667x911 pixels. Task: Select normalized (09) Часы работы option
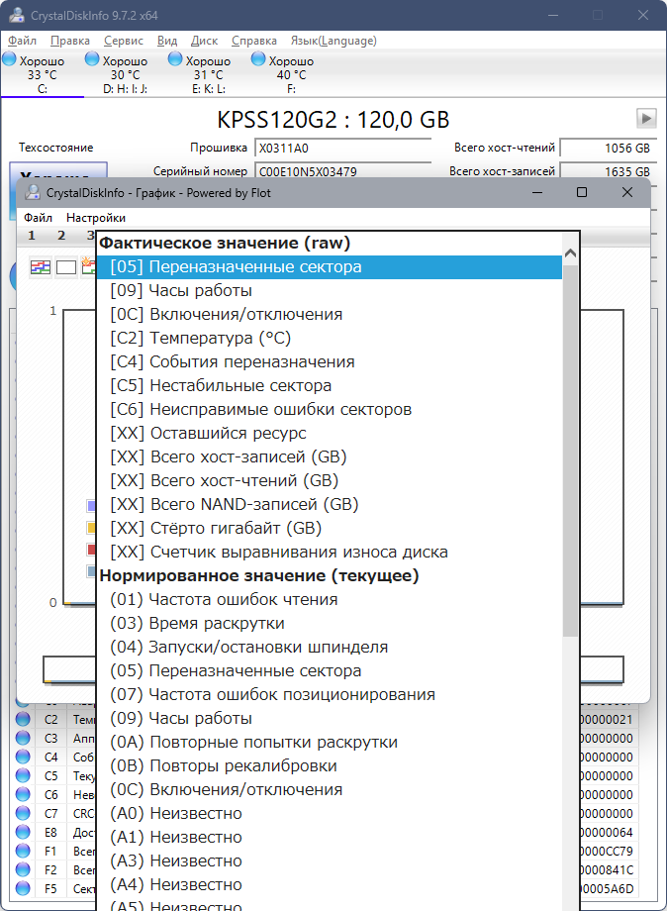[x=330, y=719]
